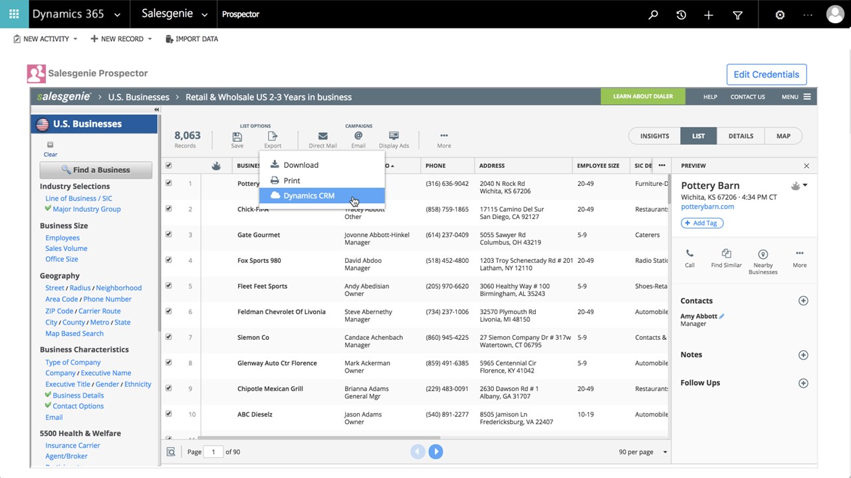Click Find a Business button

click(x=96, y=170)
